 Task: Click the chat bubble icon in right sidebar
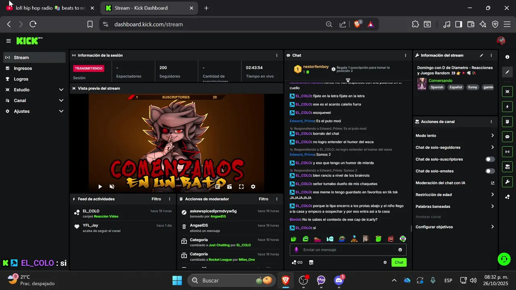(x=507, y=137)
